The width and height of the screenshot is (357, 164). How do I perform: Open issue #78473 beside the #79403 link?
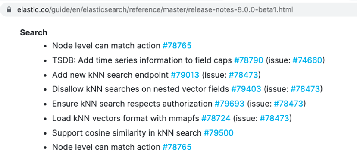point(305,89)
